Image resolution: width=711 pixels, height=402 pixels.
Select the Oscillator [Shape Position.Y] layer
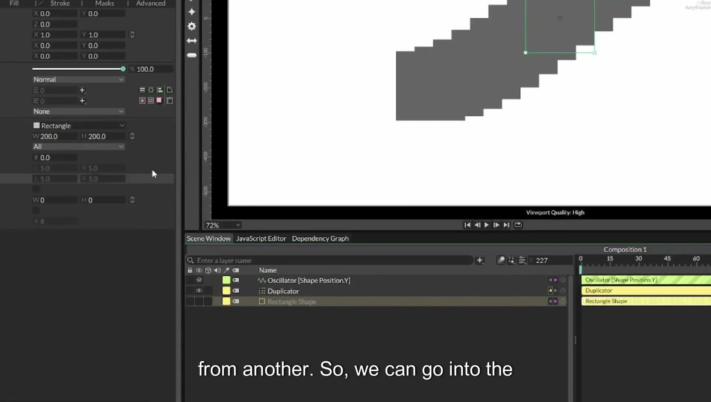click(308, 280)
